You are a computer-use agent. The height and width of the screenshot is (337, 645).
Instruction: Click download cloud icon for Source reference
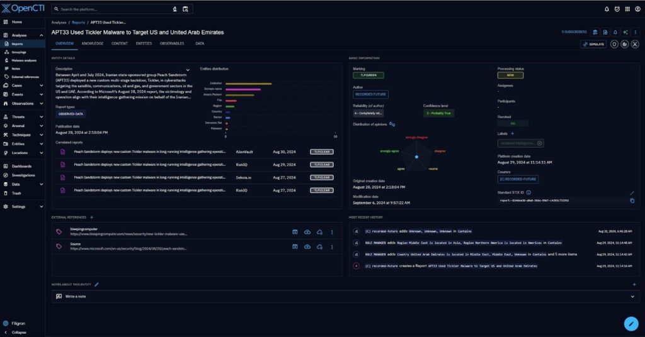[x=319, y=246]
